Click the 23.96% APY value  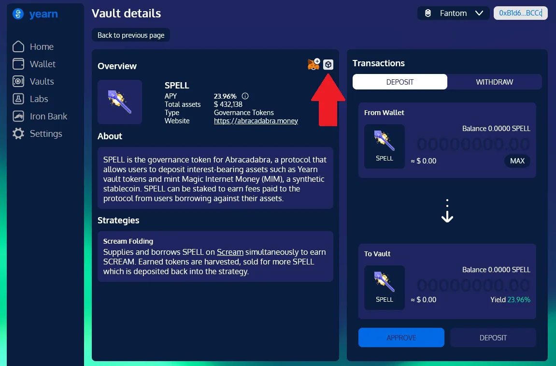pyautogui.click(x=225, y=96)
